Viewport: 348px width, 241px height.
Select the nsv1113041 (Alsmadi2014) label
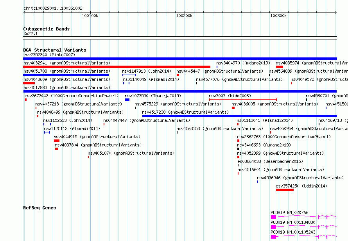pos(265,120)
